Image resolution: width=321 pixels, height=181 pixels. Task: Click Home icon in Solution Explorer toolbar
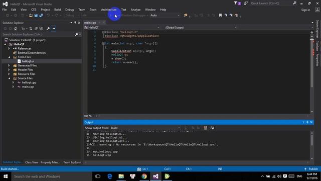pos(16,29)
